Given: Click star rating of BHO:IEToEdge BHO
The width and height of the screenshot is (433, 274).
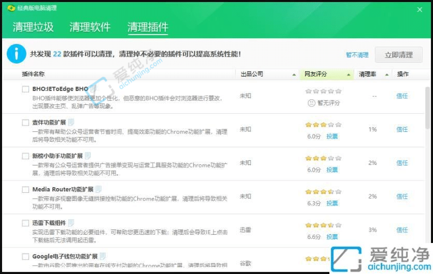Looking at the screenshot, I should click(x=323, y=91).
